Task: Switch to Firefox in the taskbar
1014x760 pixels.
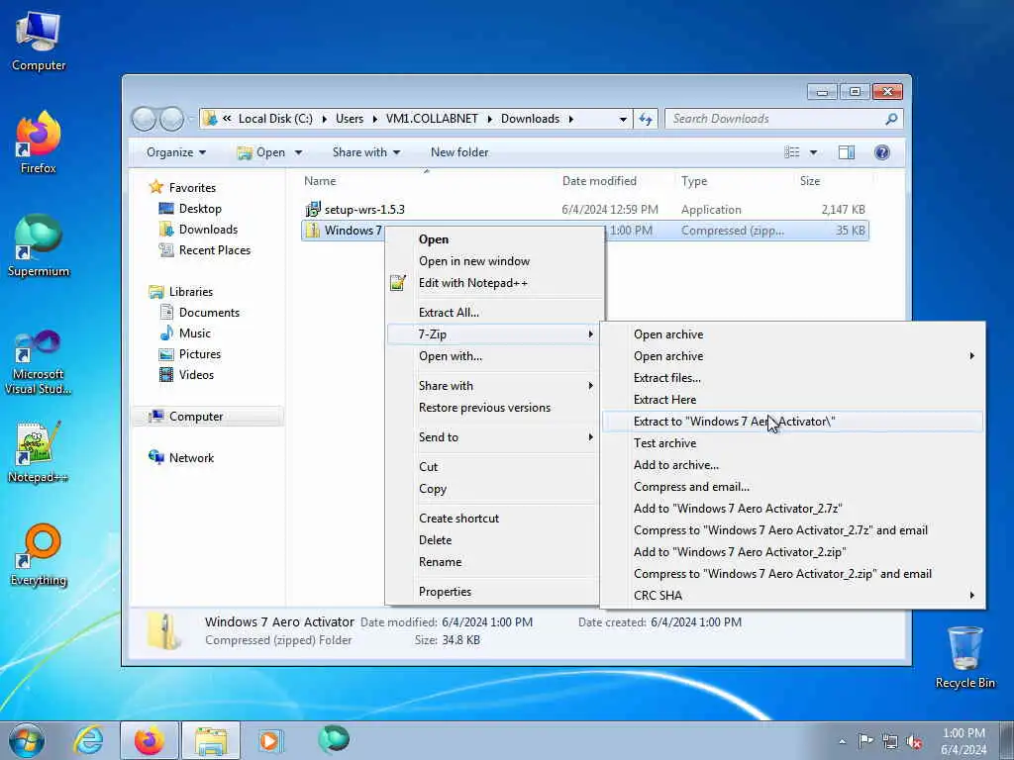Action: tap(150, 740)
